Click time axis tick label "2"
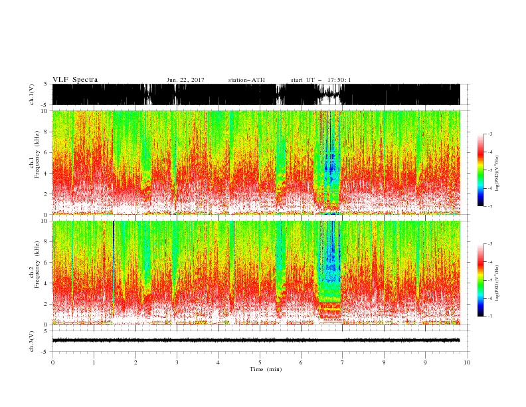This screenshot has height=407, width=526. coord(135,362)
